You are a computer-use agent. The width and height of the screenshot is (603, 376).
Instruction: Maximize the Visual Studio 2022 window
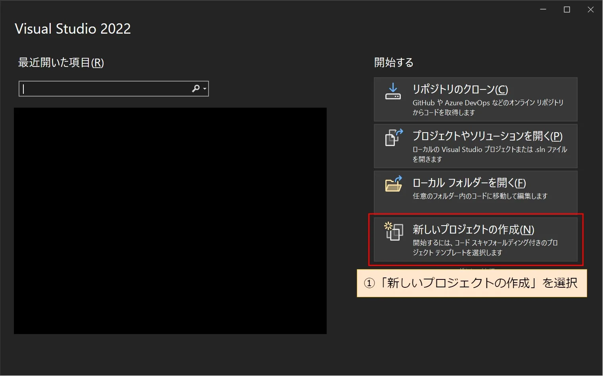coord(567,9)
